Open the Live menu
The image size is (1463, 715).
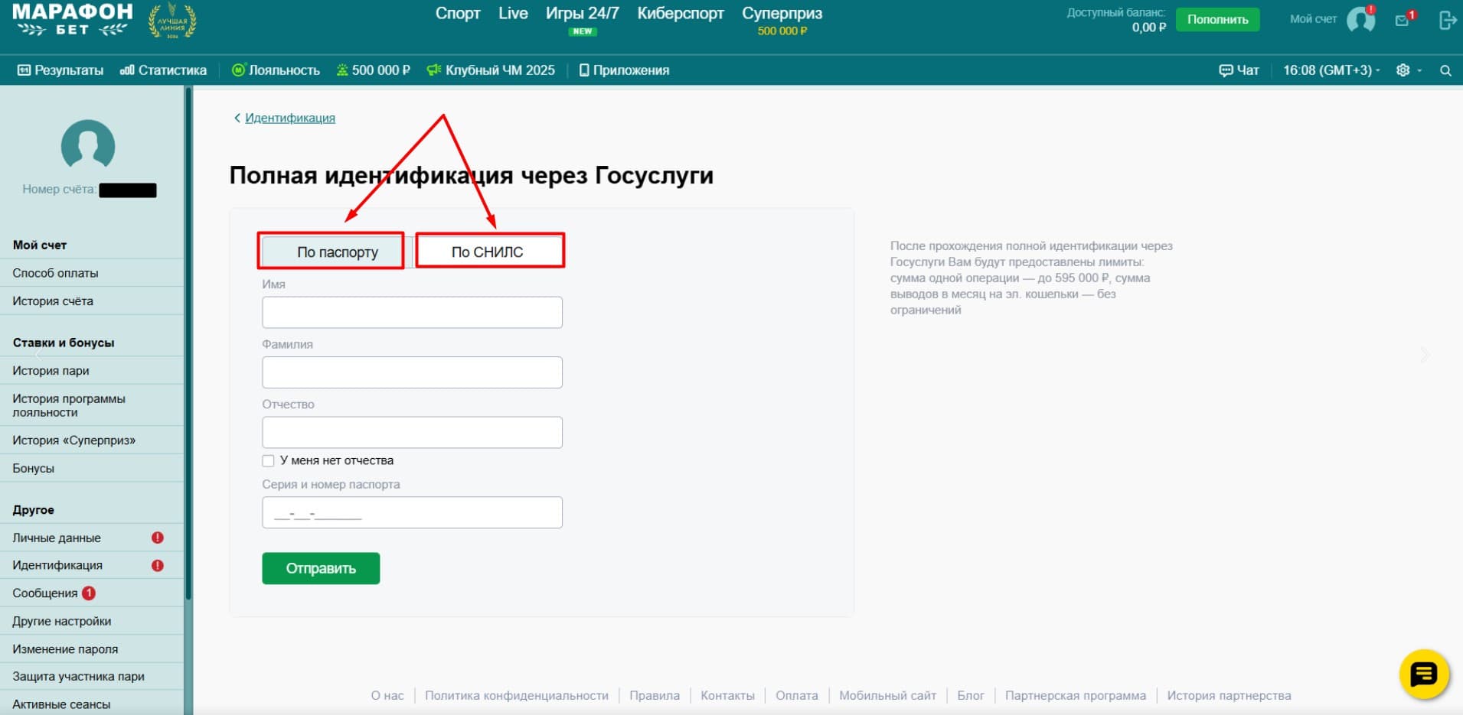click(513, 14)
